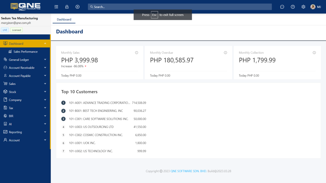The height and width of the screenshot is (183, 326).
Task: Select customer ADVANCE TRADING CORPORATION row
Action: pyautogui.click(x=103, y=103)
